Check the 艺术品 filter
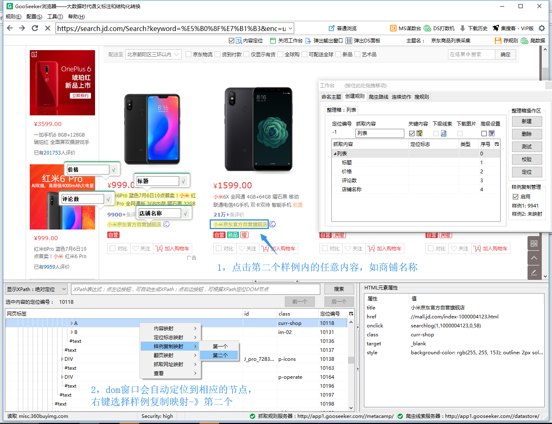552x424 pixels. [x=357, y=54]
